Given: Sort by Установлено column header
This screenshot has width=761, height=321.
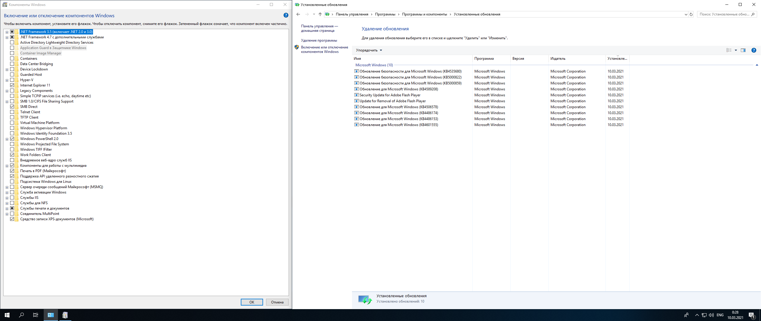Looking at the screenshot, I should click(x=617, y=59).
